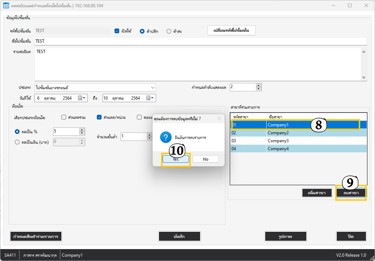Click No to cancel deletion
Viewport: 375px width, 261px height.
pos(206,159)
